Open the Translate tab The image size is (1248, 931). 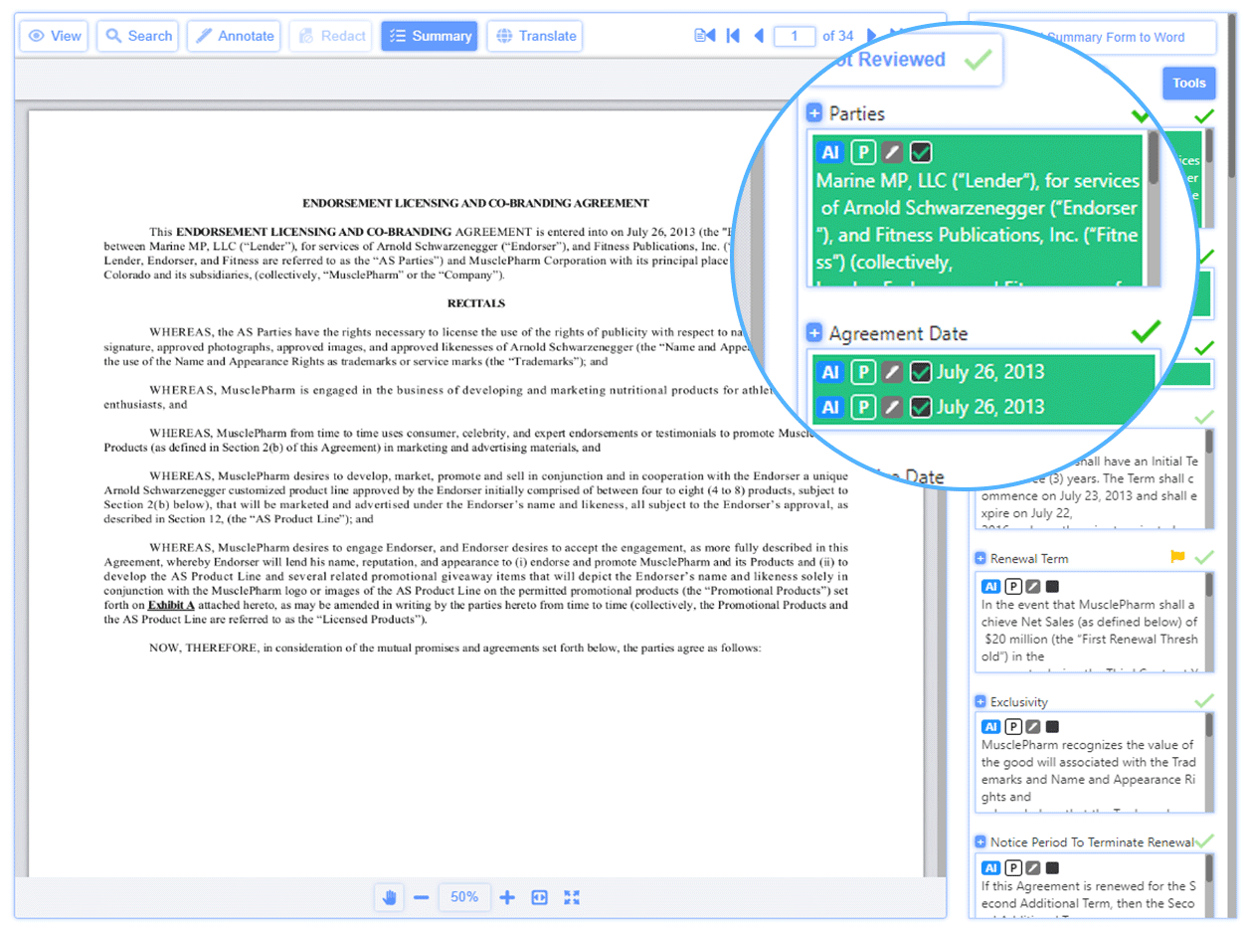tap(535, 36)
